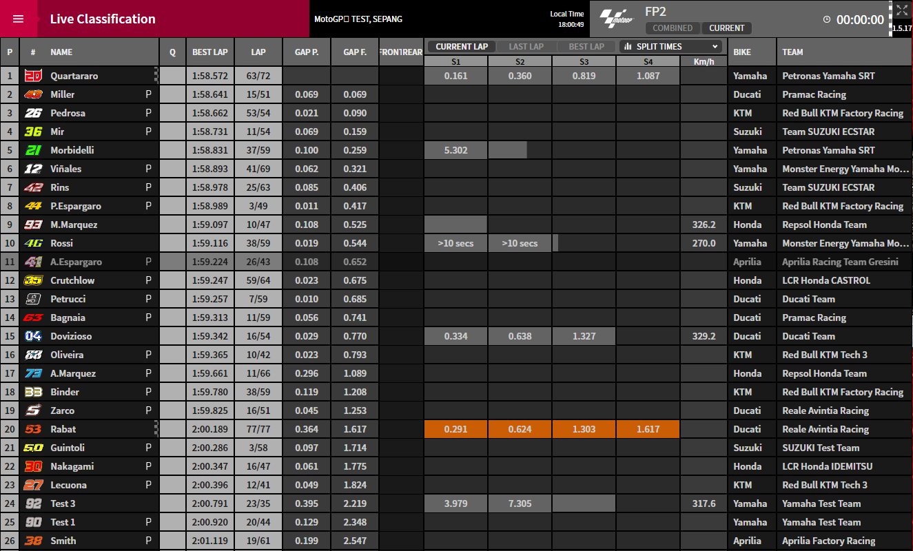
Task: Click Miller's number 43 badge
Action: tap(33, 94)
